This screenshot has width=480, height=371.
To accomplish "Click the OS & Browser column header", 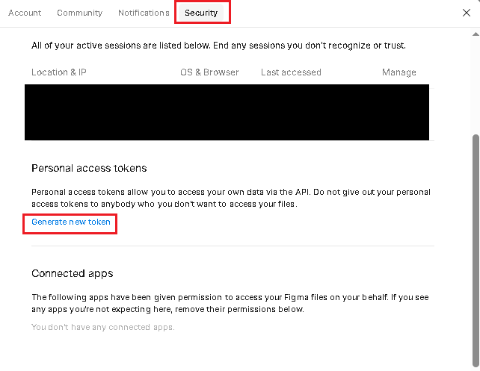I will coord(209,72).
